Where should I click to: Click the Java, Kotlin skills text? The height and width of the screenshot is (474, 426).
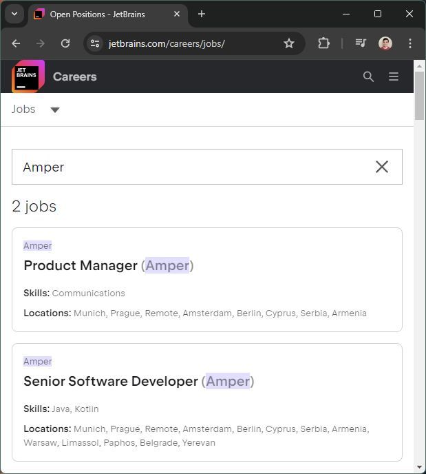(x=75, y=409)
